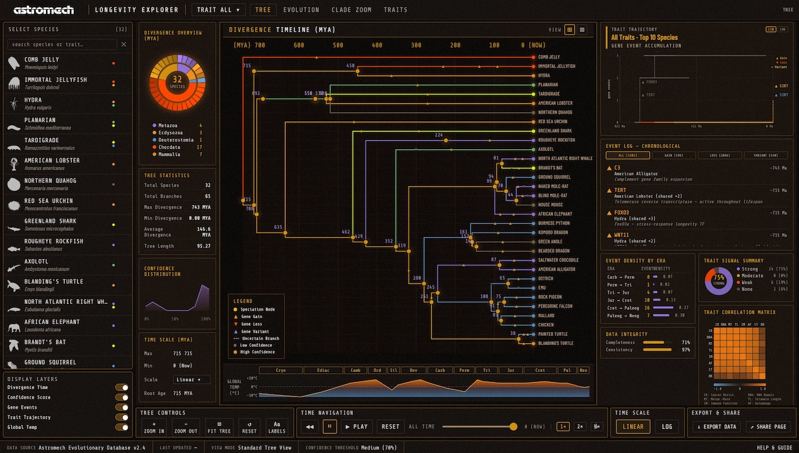
Task: Zoom out of the tree
Action: tap(185, 427)
